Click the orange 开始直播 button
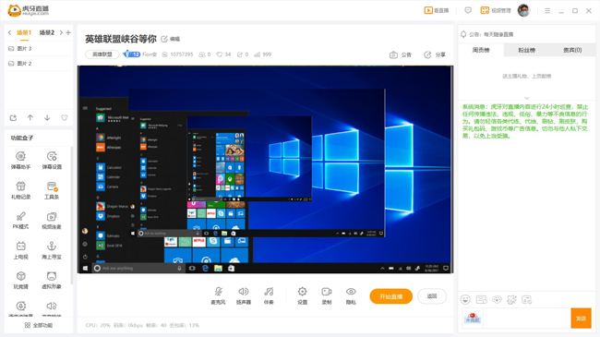The width and height of the screenshot is (600, 337). coord(390,296)
